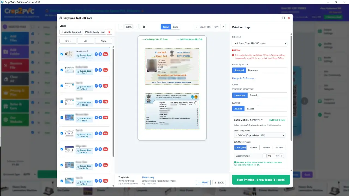349x196 pixels.
Task: Uncheck the eshrame.pdf card checkbox
Action: [x=62, y=54]
